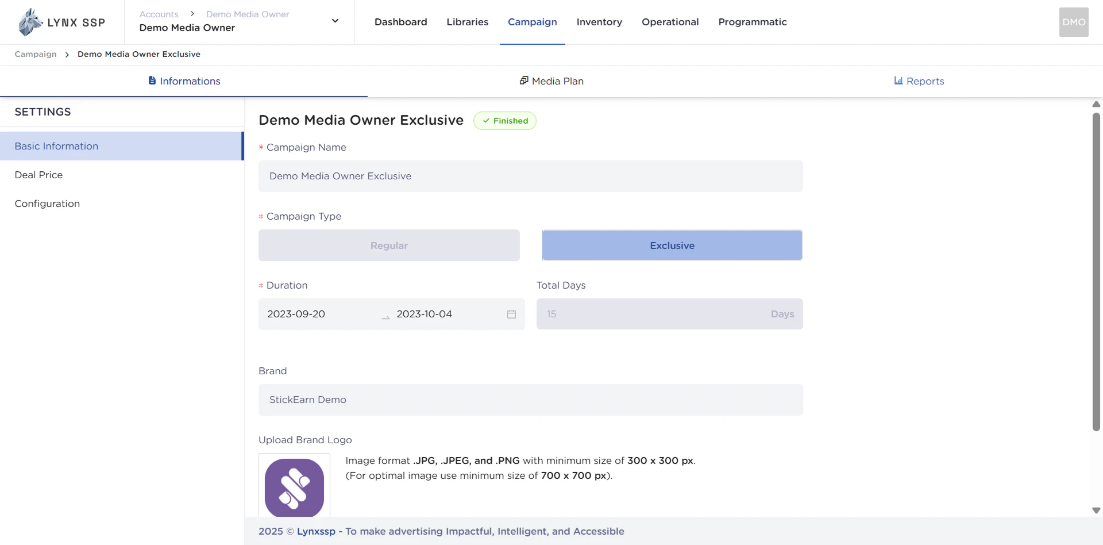Click the Campaign breadcrumb arrow

point(67,54)
